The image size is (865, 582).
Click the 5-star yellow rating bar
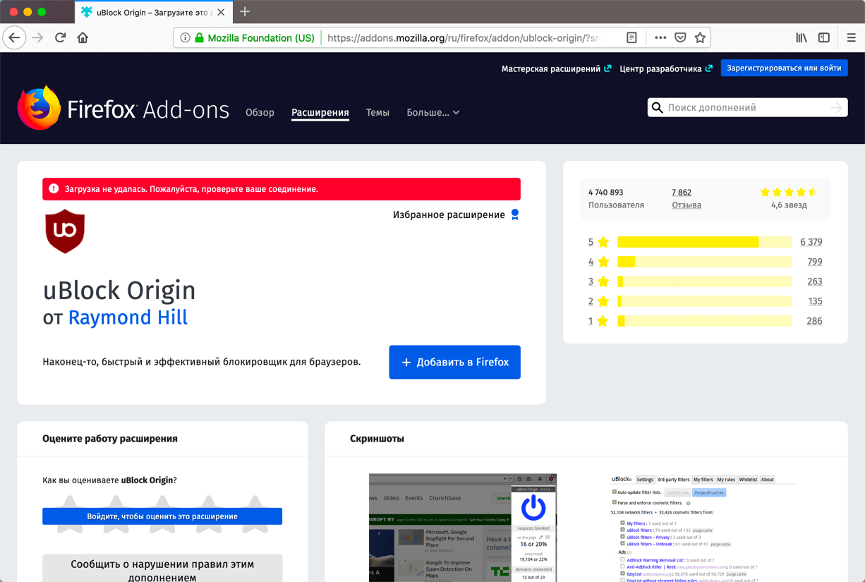[x=704, y=242]
